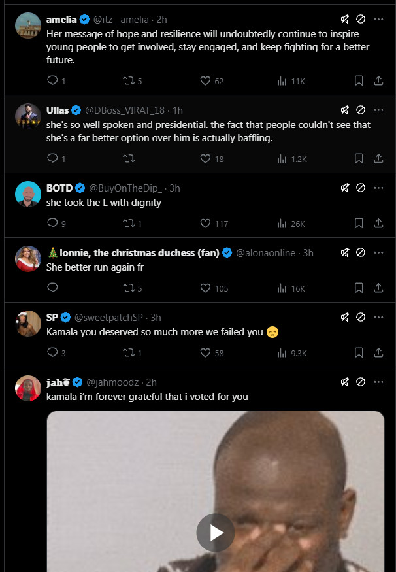The height and width of the screenshot is (572, 396).
Task: Mute the BOTD account
Action: [x=345, y=188]
